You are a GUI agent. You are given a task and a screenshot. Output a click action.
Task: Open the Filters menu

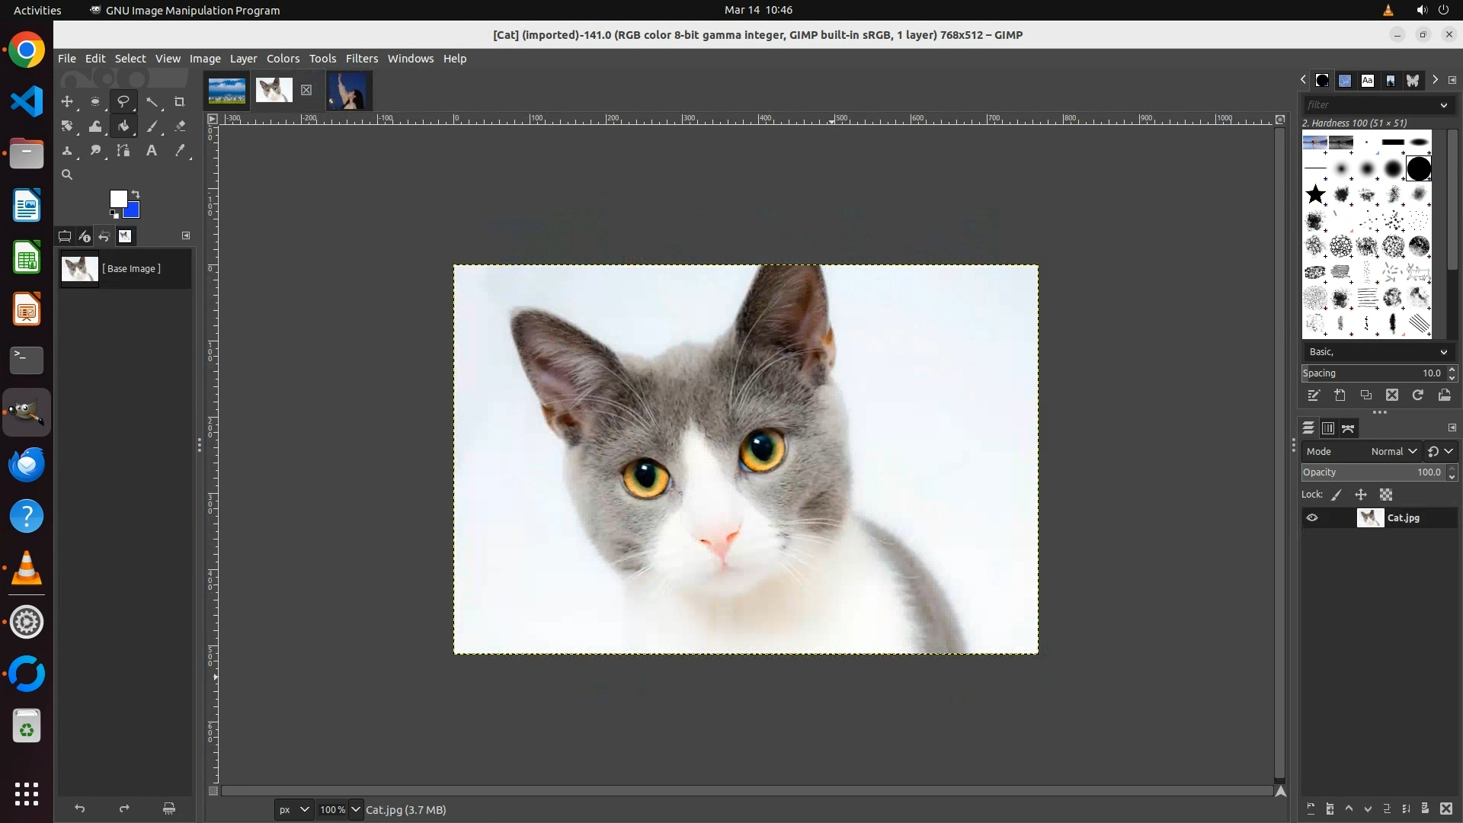coord(361,59)
